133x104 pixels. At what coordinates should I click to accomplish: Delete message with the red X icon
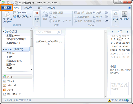pyautogui.click(x=37, y=13)
